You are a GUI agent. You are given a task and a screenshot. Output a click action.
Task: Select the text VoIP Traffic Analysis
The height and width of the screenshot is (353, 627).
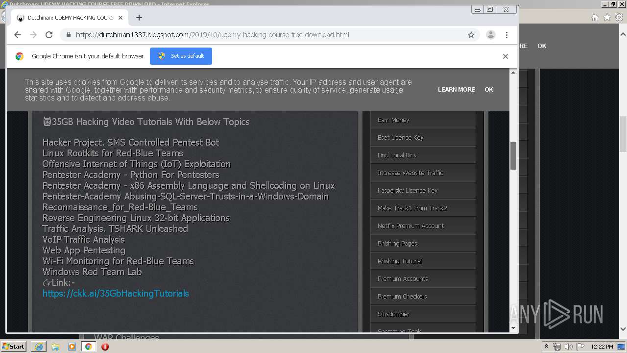point(84,239)
